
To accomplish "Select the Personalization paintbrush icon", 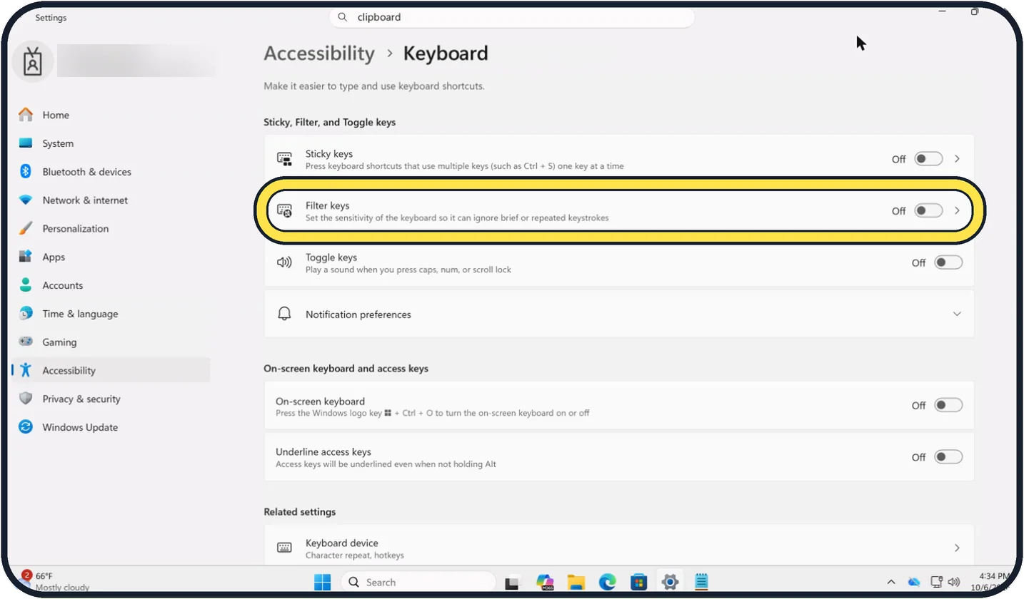I will [26, 229].
